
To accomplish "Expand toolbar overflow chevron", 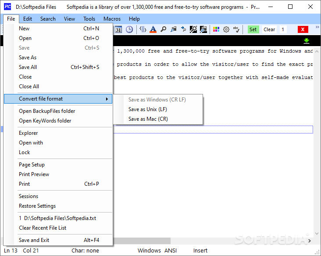I will pos(317,27).
